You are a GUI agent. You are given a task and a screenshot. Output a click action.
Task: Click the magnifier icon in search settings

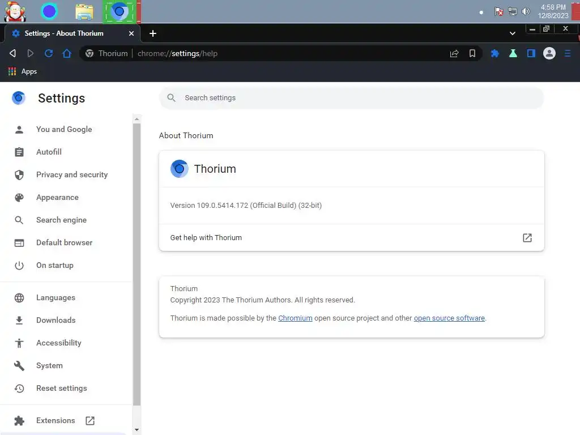(171, 97)
